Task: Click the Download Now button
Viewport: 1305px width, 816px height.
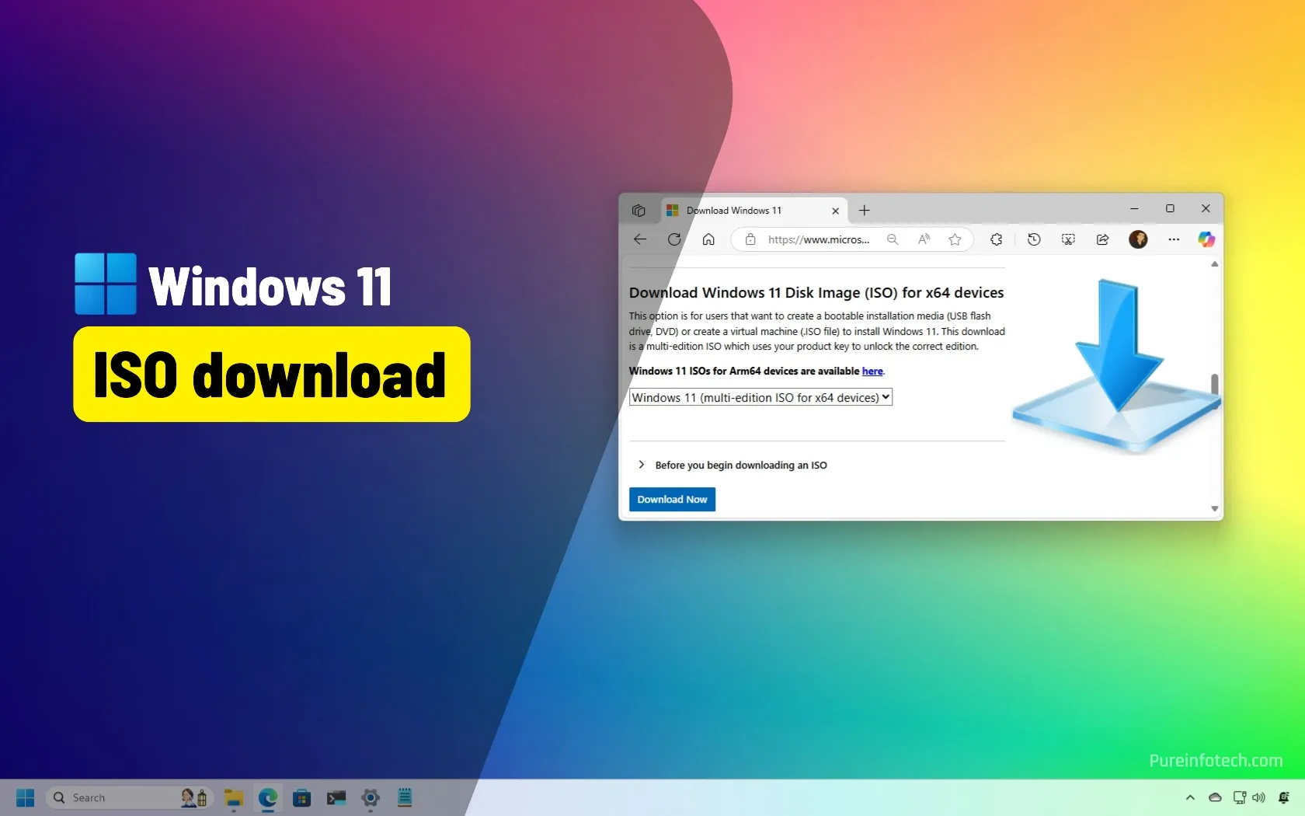Action: [x=672, y=499]
